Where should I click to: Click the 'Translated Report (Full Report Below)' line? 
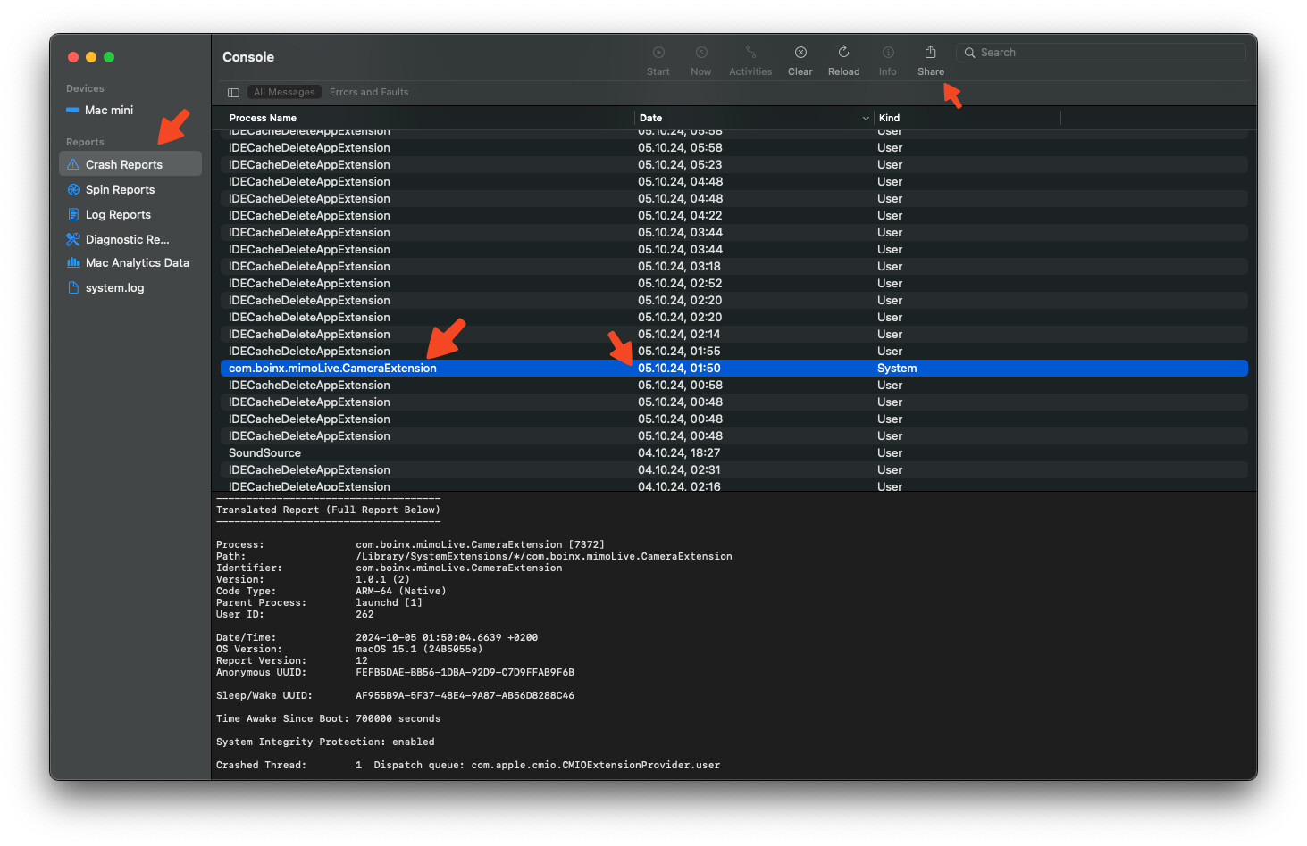click(328, 510)
